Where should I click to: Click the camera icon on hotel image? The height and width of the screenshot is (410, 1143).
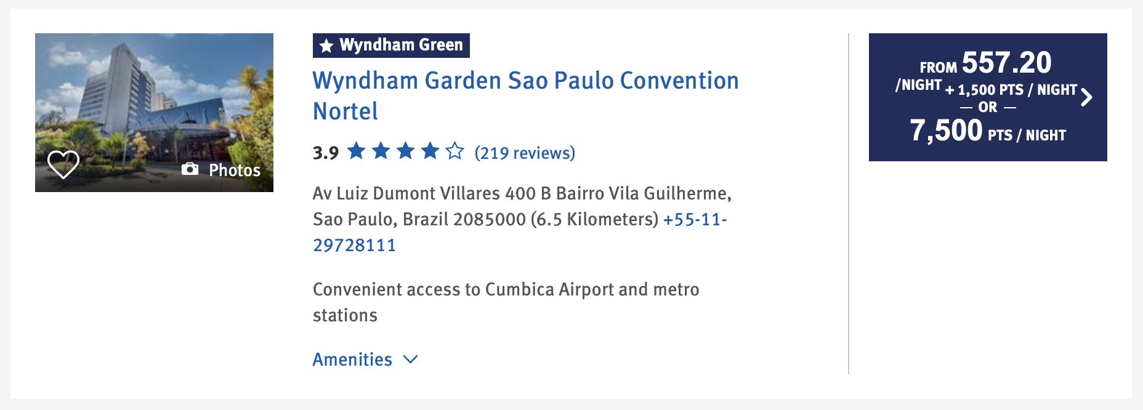pos(190,169)
